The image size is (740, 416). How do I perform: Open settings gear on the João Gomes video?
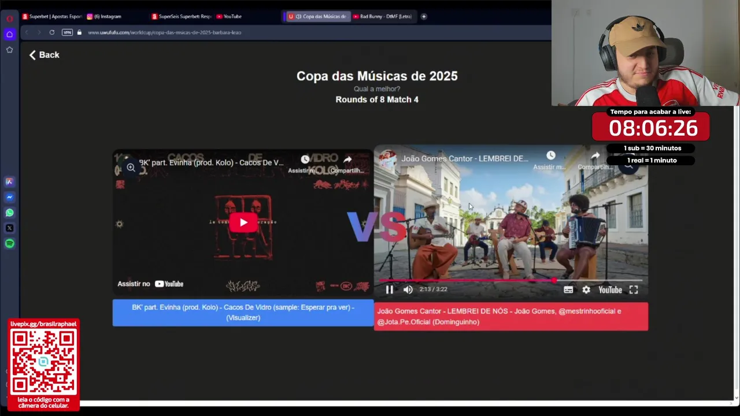click(586, 290)
